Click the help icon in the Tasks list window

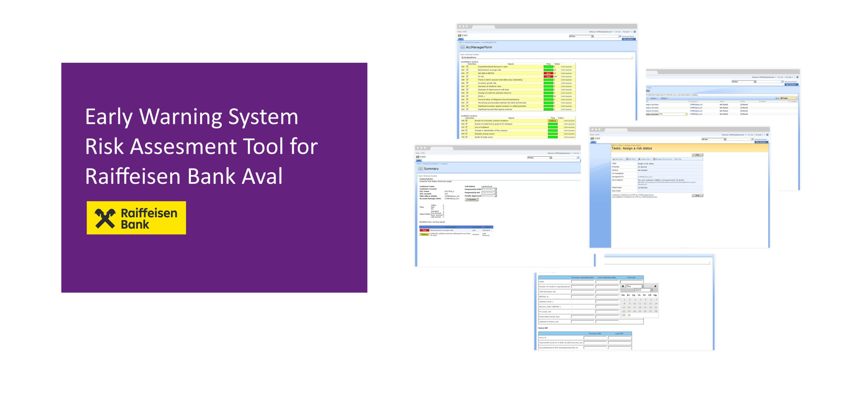797,77
